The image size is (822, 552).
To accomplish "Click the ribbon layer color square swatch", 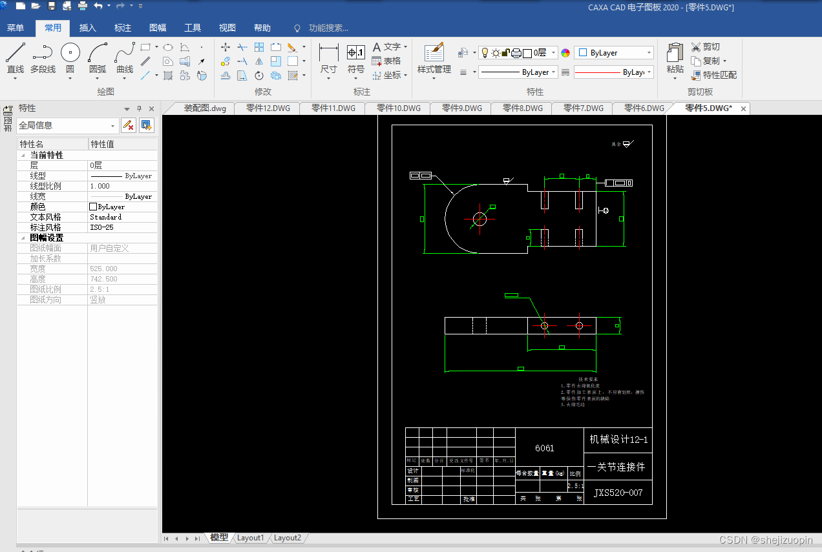I will click(527, 53).
